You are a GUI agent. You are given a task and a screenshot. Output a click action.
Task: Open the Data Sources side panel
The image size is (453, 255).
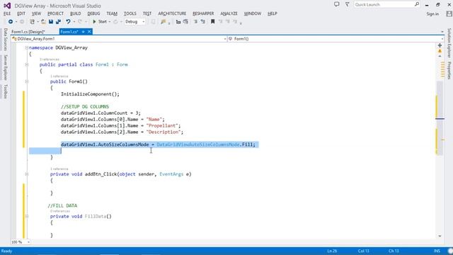click(5, 40)
